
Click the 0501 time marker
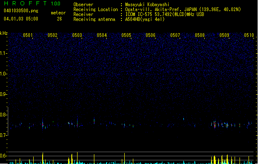tap(28, 35)
